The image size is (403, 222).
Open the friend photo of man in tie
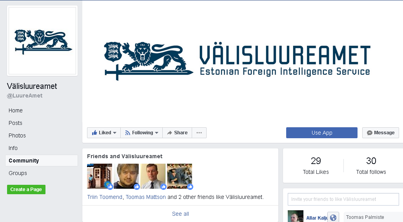point(153,176)
